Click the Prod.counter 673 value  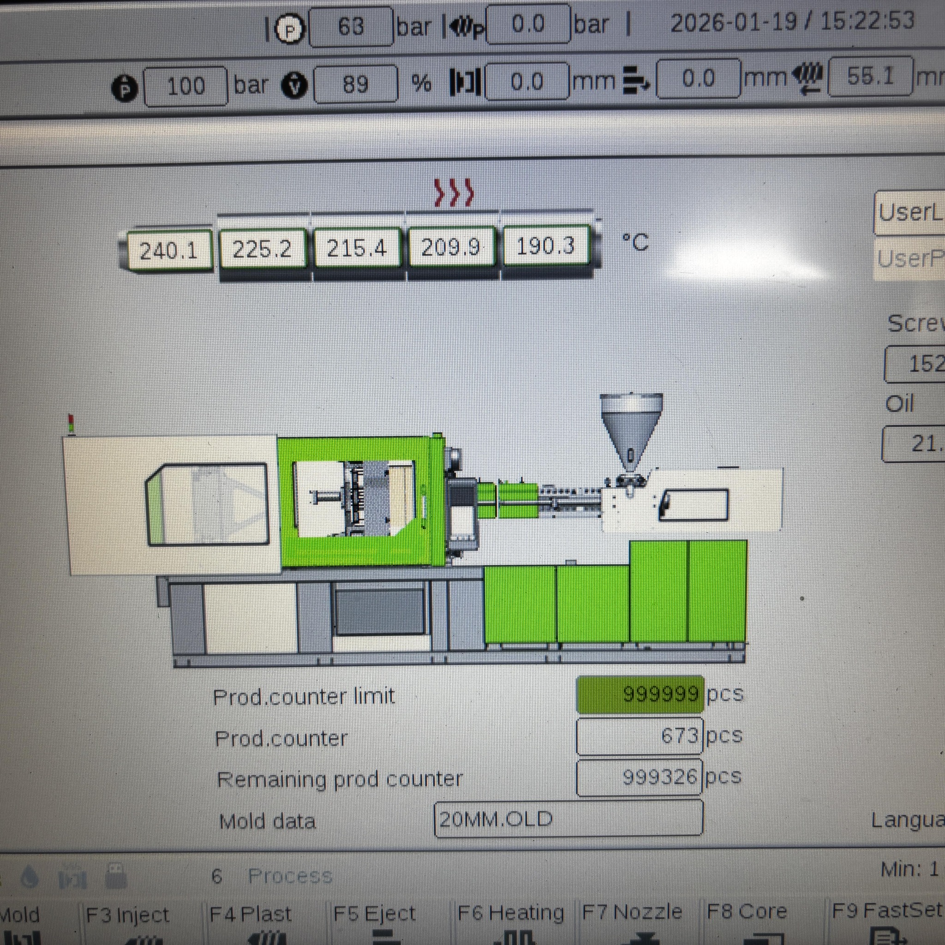click(x=640, y=736)
